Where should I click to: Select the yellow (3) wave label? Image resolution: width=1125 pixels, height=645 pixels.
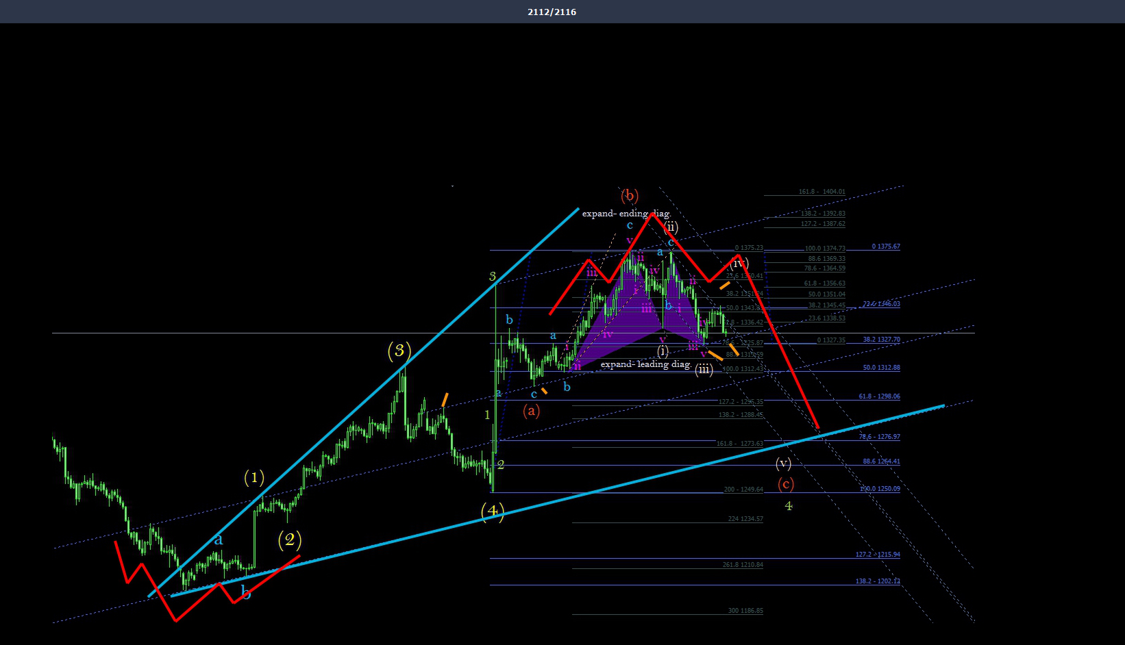399,351
